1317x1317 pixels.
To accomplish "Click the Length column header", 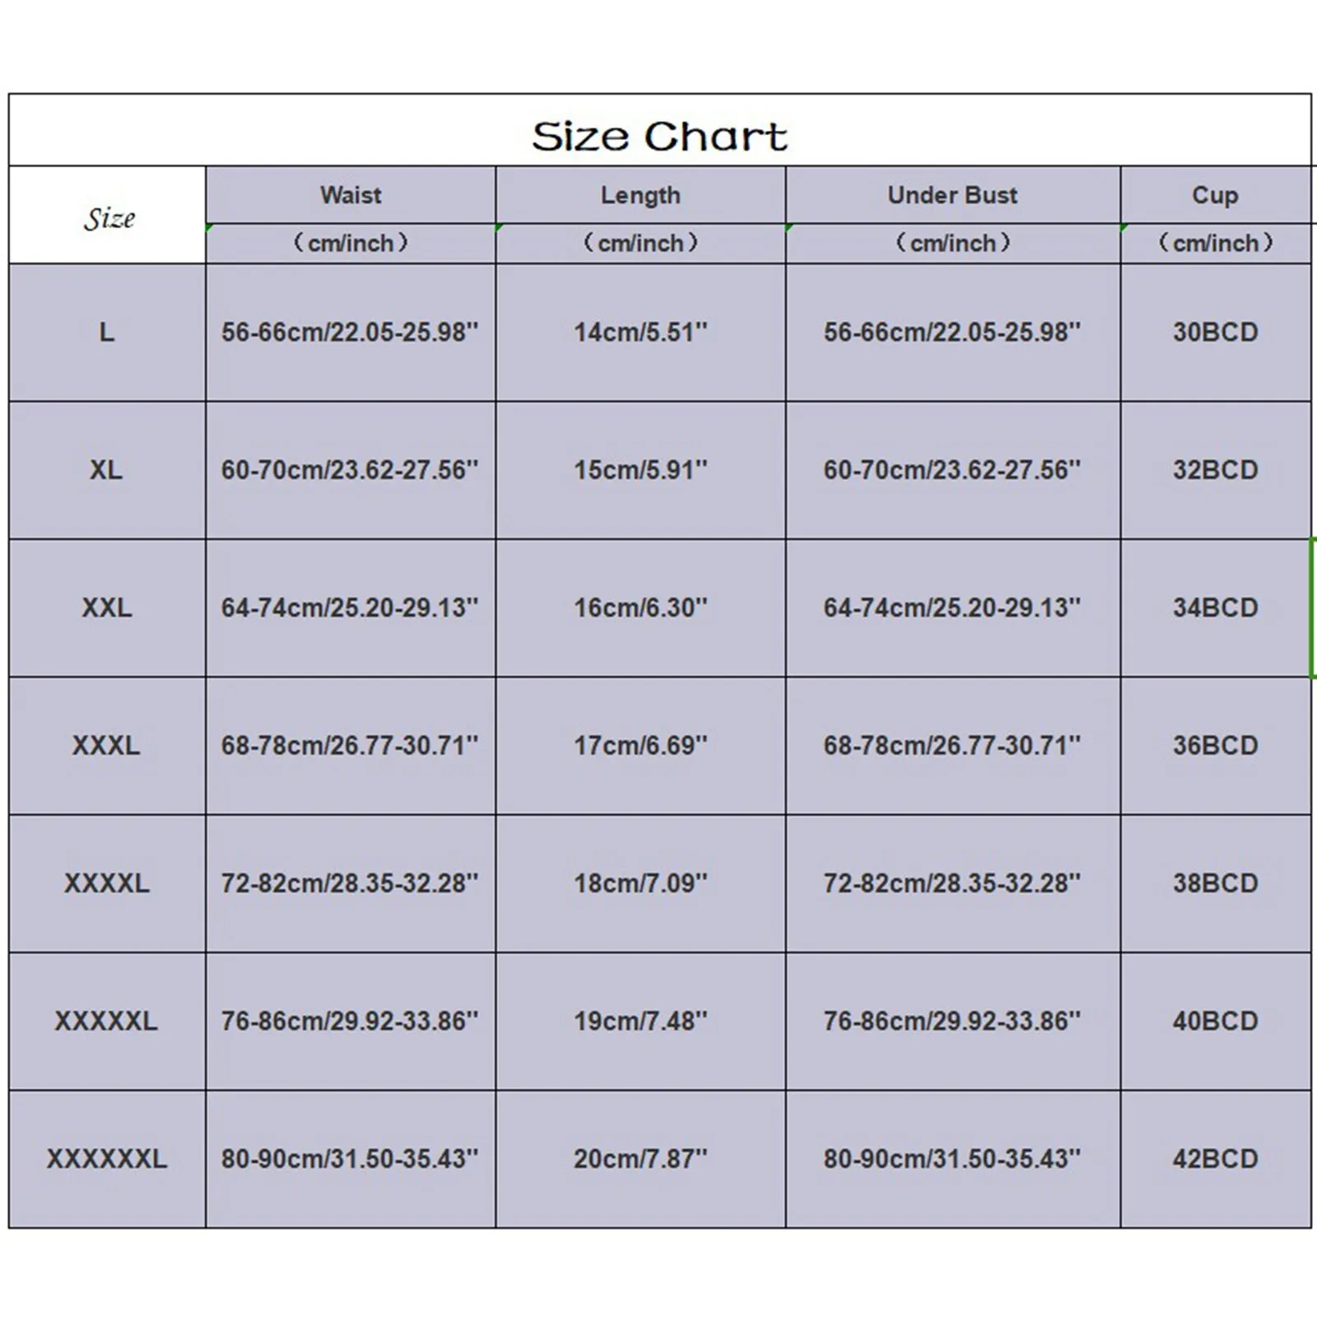I will 640,195.
